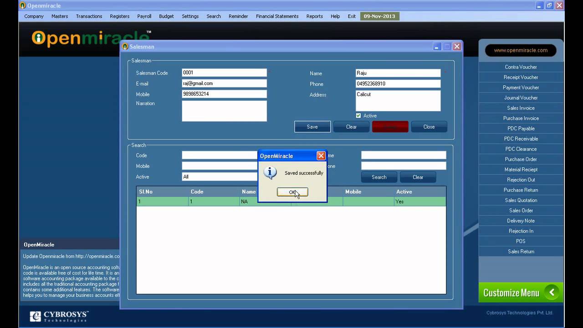Viewport: 583px width, 328px height.
Task: Open the Transactions menu
Action: (89, 16)
